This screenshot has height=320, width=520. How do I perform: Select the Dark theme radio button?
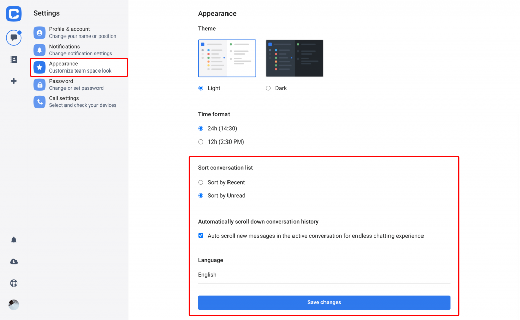(x=268, y=88)
